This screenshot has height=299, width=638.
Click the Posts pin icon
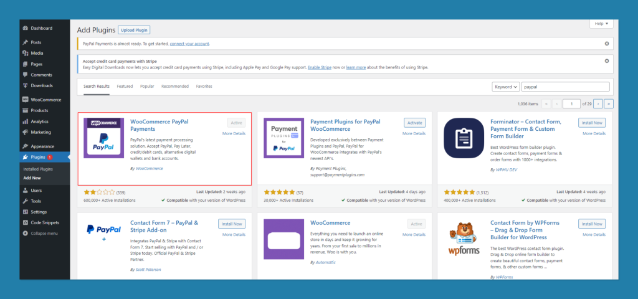pyautogui.click(x=25, y=42)
